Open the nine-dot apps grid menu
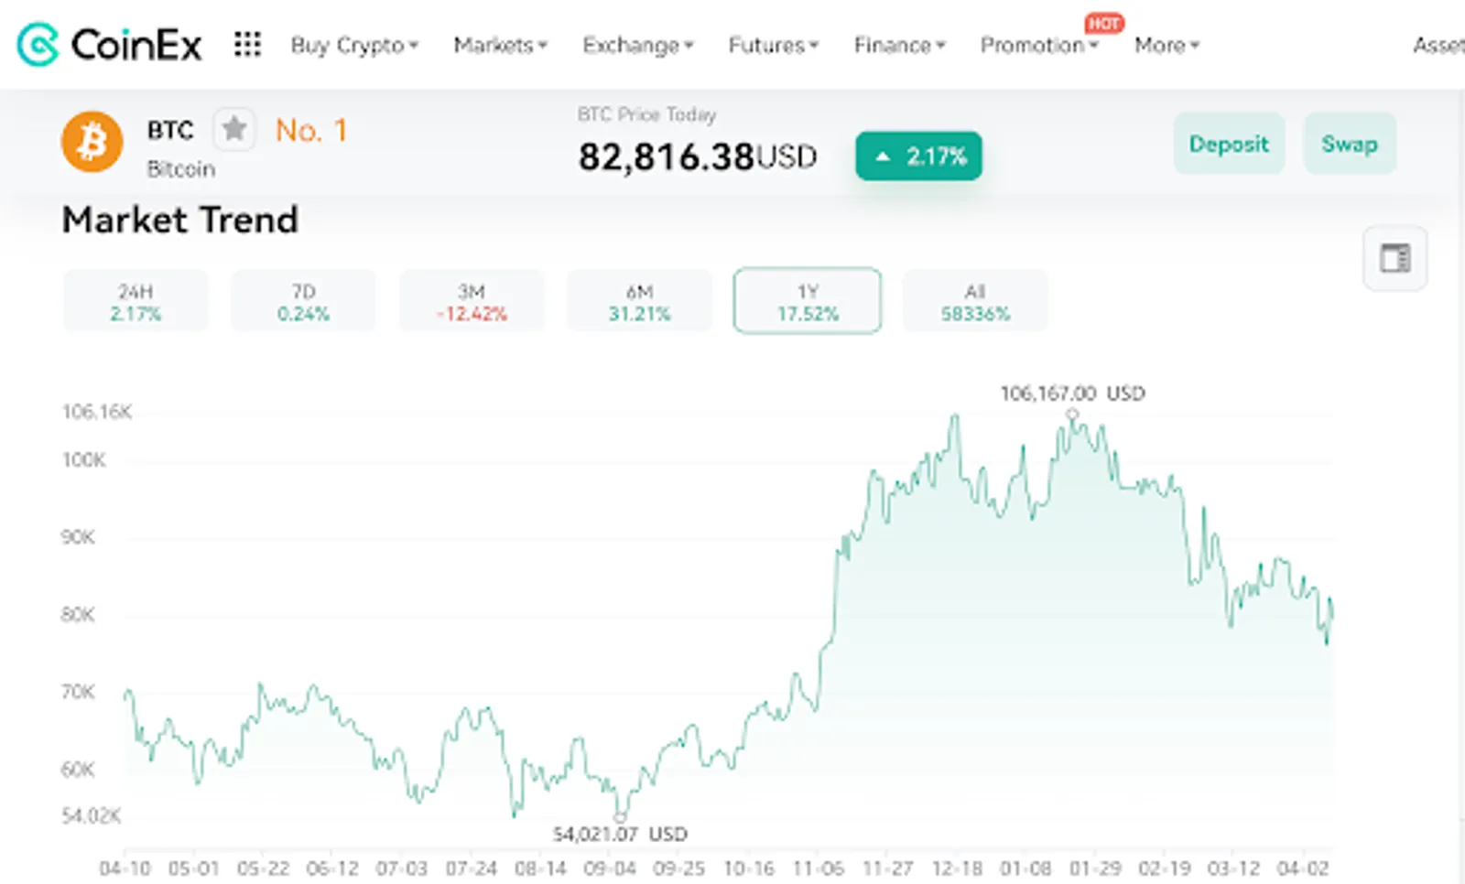Screen dimensions: 1465x884 click(x=247, y=44)
